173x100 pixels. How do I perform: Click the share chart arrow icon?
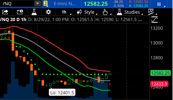point(5,12)
